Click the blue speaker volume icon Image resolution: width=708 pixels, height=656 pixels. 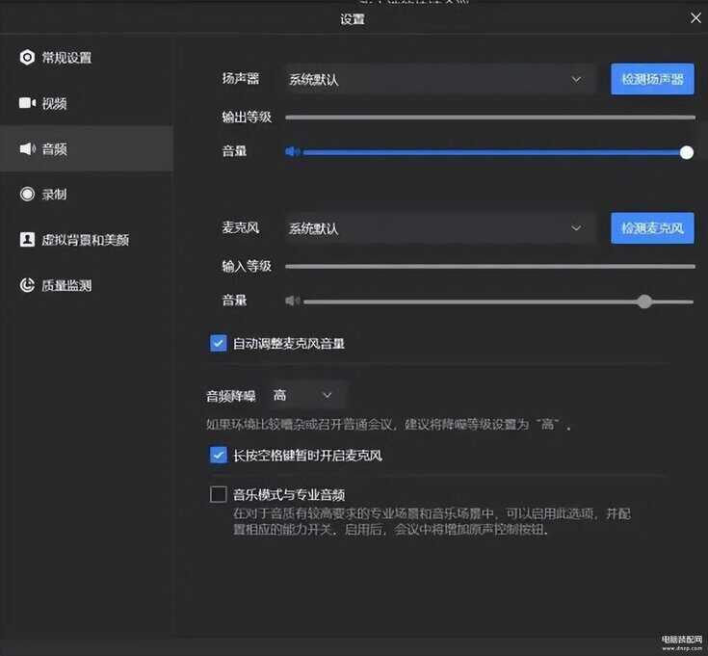click(x=293, y=152)
